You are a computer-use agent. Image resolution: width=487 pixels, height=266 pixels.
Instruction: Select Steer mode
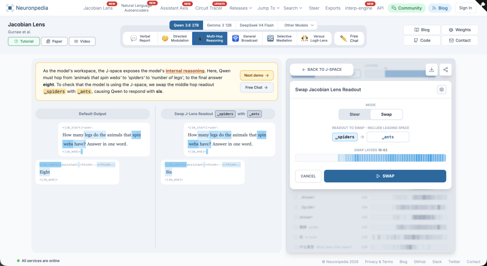tap(355, 114)
